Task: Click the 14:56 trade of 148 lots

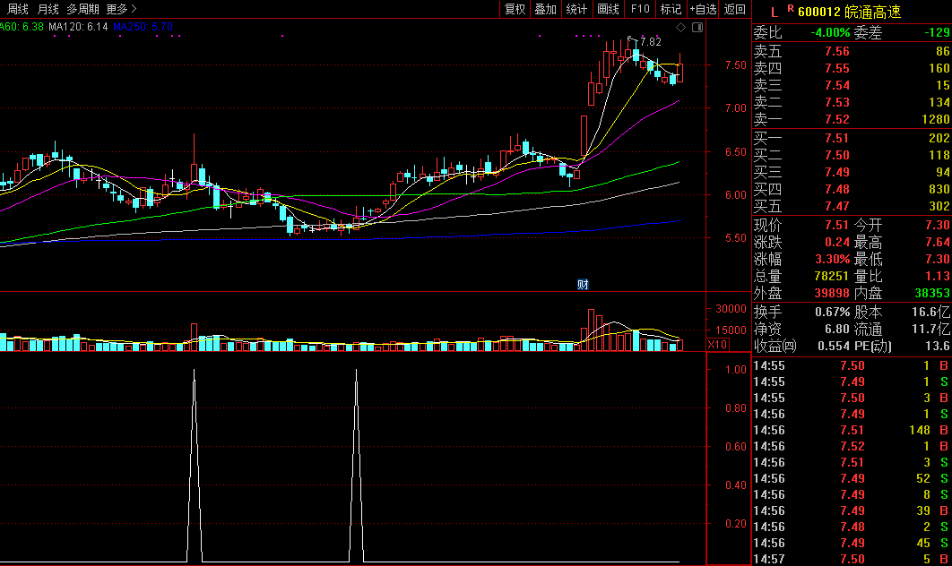Action: [852, 430]
